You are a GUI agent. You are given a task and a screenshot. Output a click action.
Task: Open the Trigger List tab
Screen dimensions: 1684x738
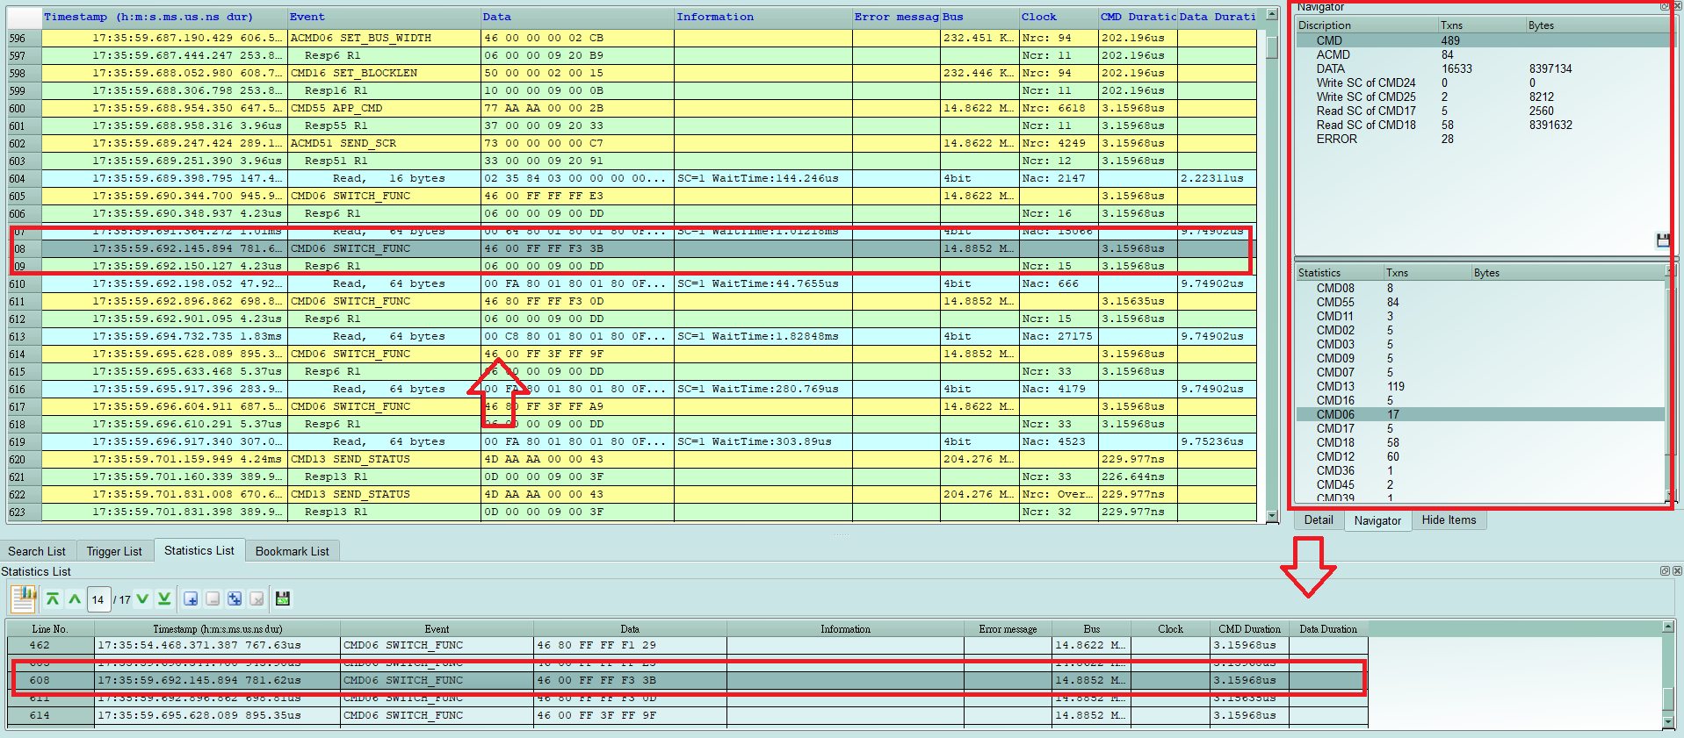pyautogui.click(x=114, y=551)
